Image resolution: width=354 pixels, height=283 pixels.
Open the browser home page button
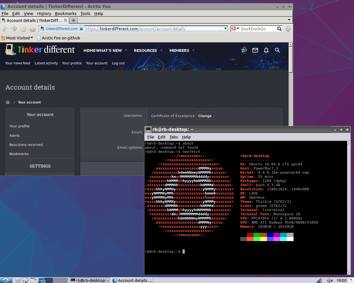(32, 29)
